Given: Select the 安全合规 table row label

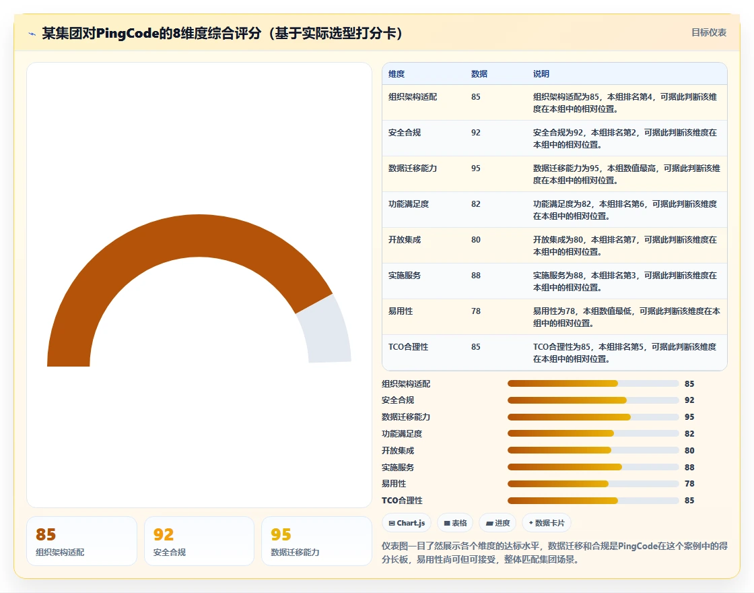Looking at the screenshot, I should [x=405, y=132].
